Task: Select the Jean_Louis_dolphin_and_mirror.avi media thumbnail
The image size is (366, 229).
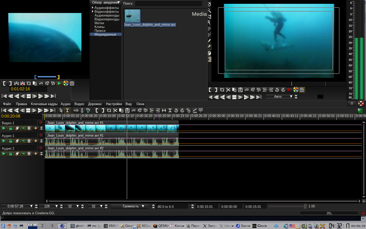Action: 132,16
